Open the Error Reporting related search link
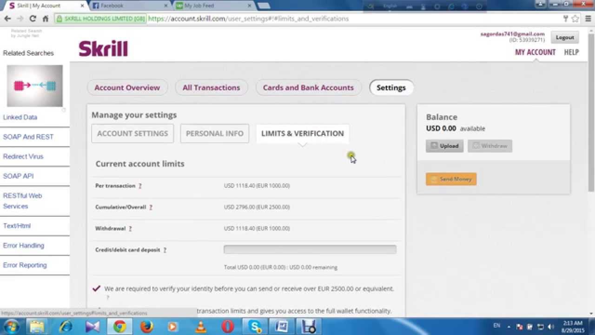595x335 pixels. click(x=25, y=265)
